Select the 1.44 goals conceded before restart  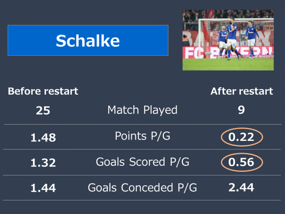[x=43, y=188]
